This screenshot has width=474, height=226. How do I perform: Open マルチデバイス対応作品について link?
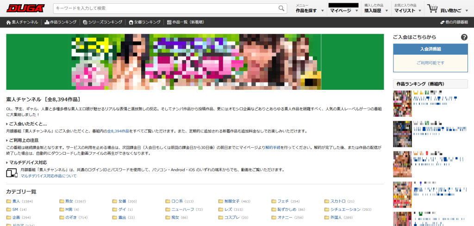coord(49,176)
